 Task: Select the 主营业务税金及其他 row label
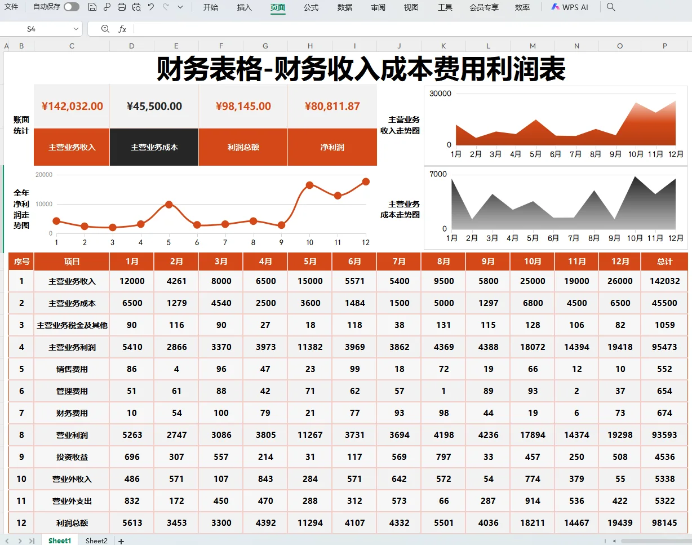(x=72, y=325)
